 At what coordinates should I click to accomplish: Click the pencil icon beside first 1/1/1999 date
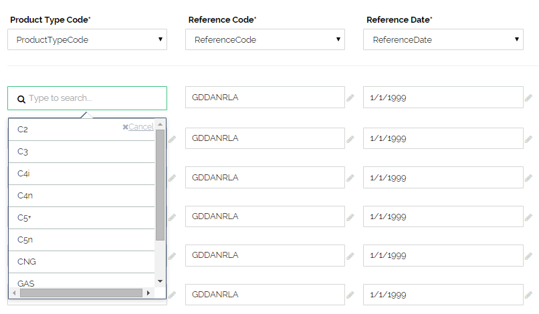[x=528, y=98]
